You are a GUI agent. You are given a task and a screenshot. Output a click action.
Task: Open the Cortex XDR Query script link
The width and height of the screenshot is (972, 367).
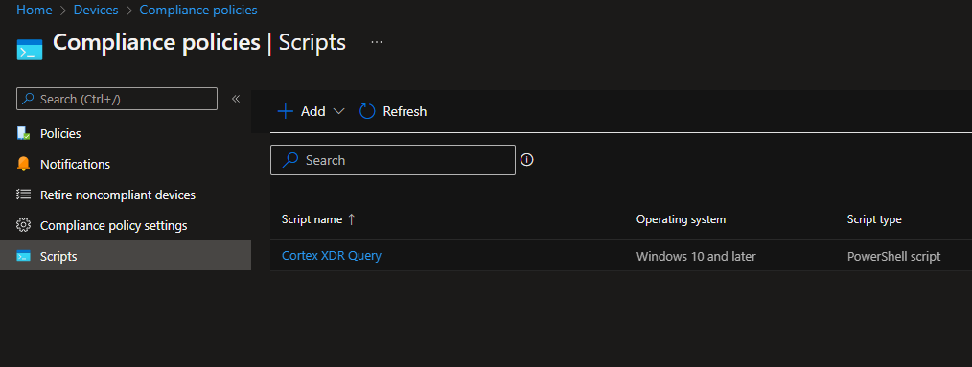pos(332,256)
